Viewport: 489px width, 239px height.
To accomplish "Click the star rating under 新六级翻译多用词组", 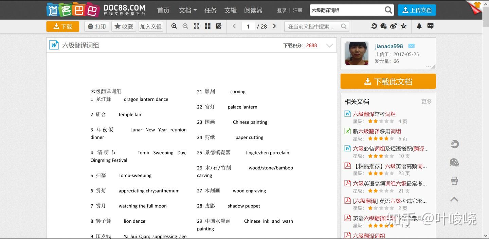I will 381,139.
